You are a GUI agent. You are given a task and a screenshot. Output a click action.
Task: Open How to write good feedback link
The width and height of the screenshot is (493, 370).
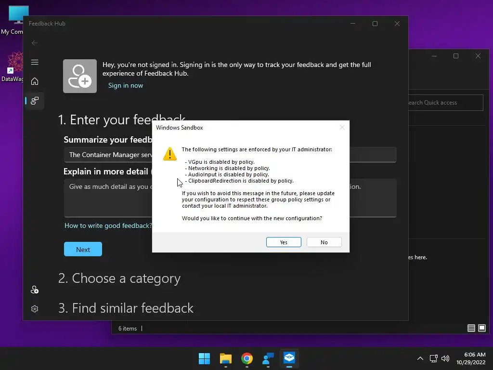pos(108,225)
